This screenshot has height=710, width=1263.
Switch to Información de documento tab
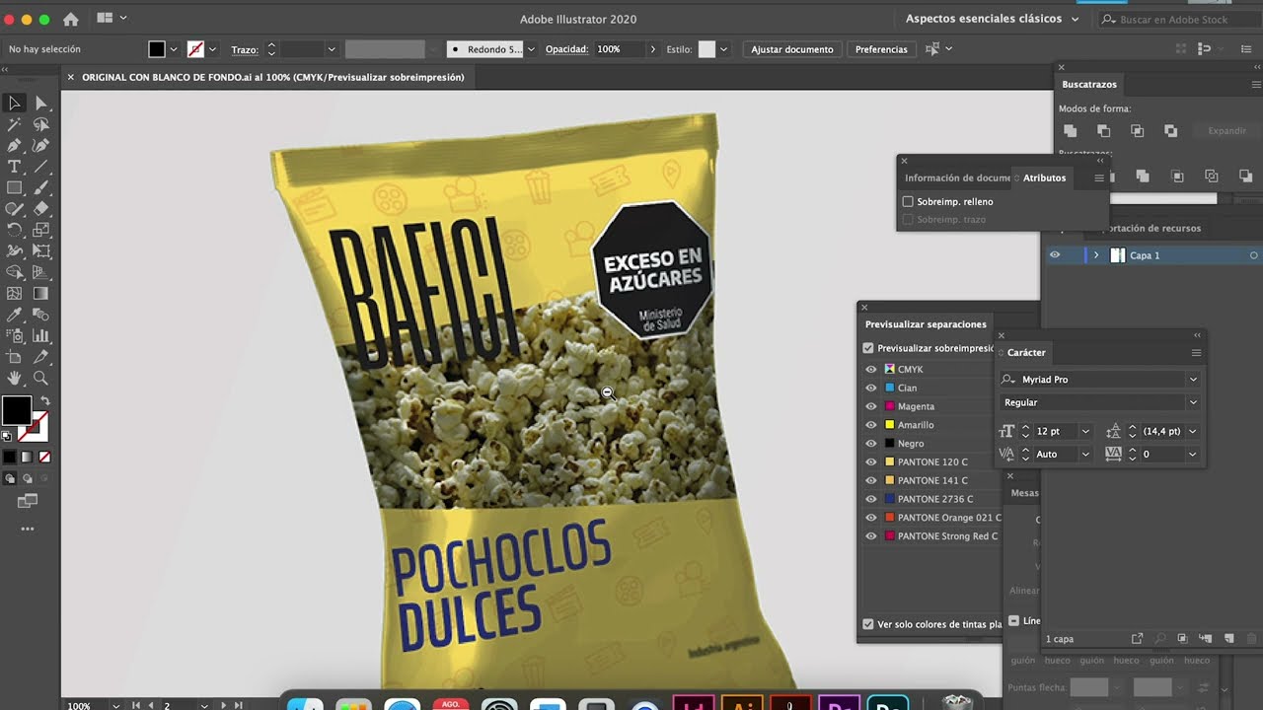coord(957,177)
